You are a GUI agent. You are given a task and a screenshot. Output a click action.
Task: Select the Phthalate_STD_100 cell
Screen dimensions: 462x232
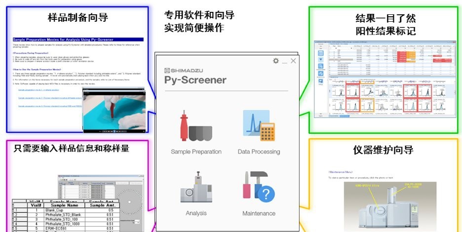(64, 219)
